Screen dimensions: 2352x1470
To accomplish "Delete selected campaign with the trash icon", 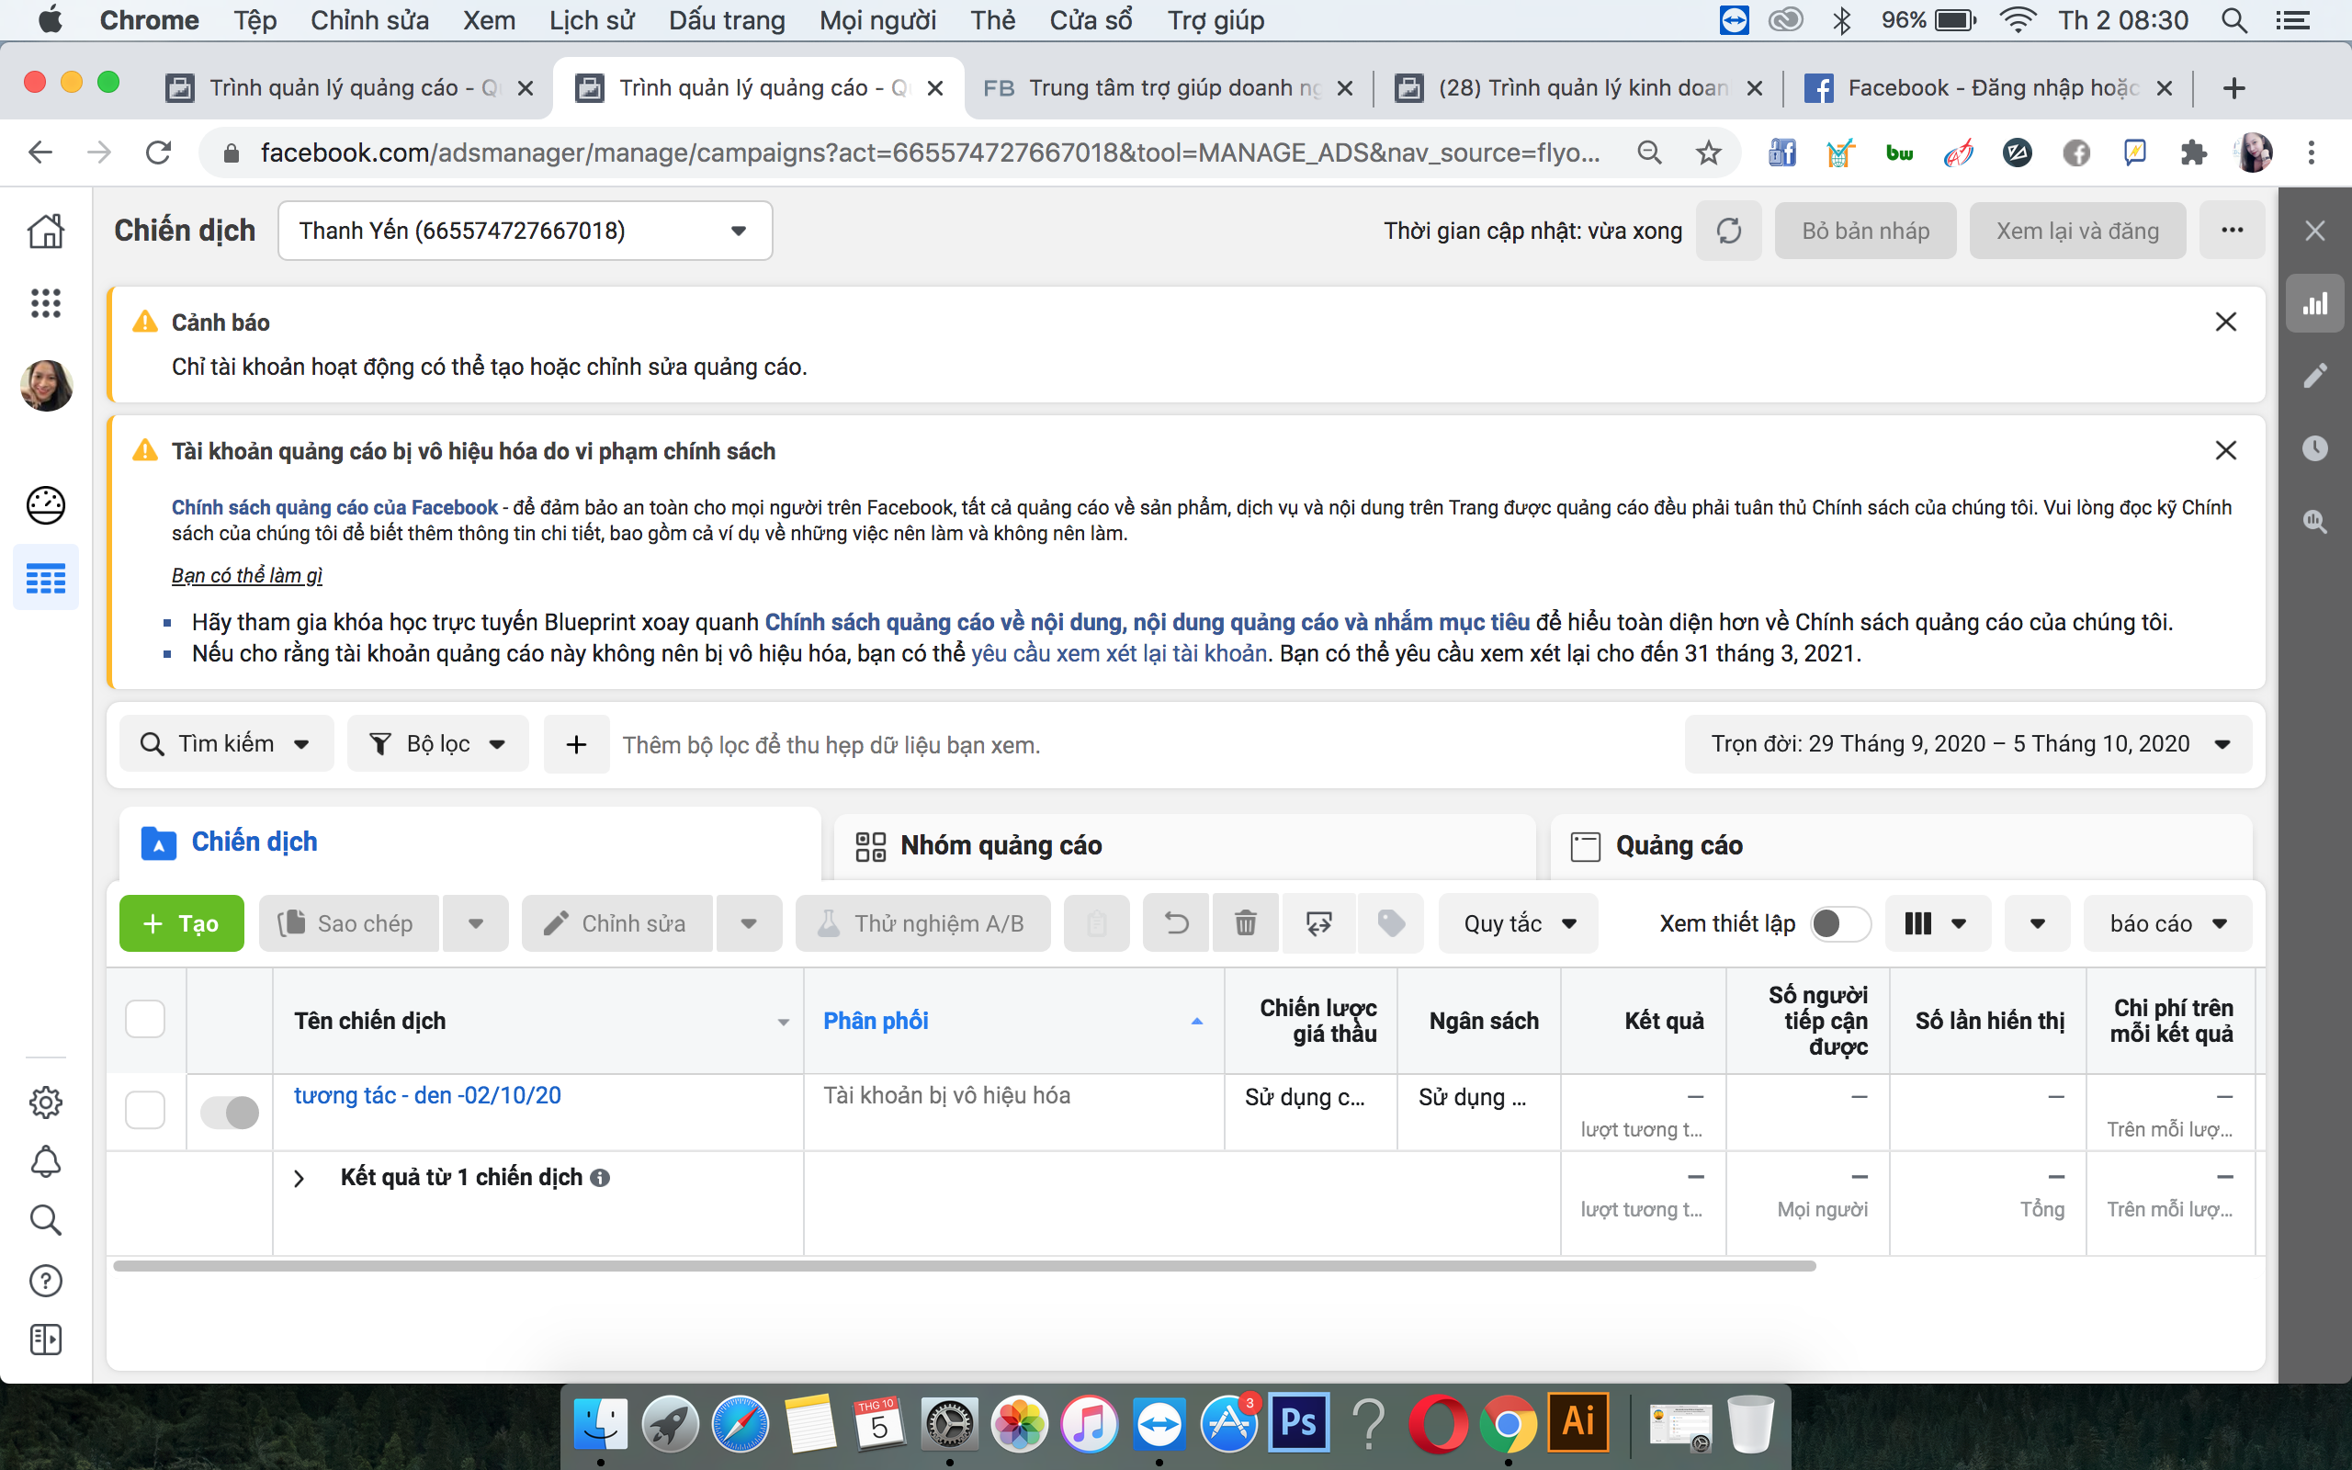I will pos(1247,922).
